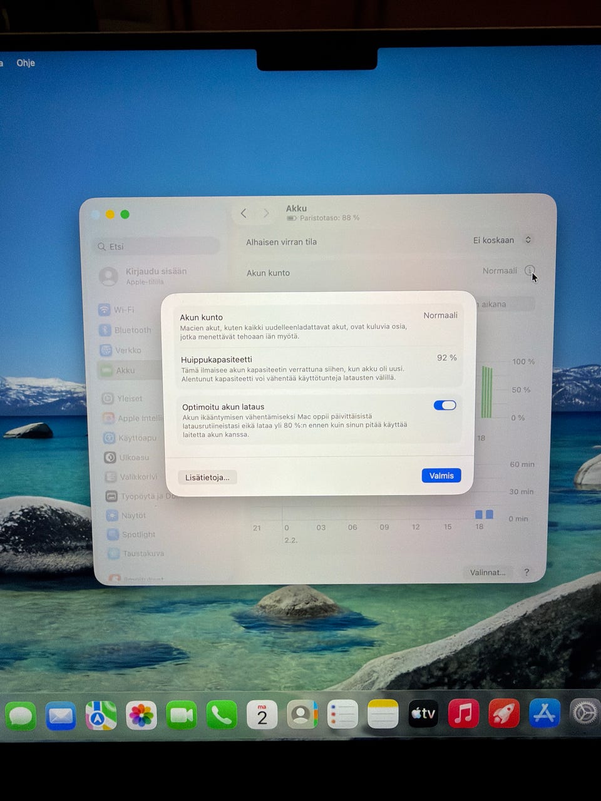Viewport: 601px width, 801px height.
Task: Open Music from the Dock
Action: pyautogui.click(x=463, y=713)
